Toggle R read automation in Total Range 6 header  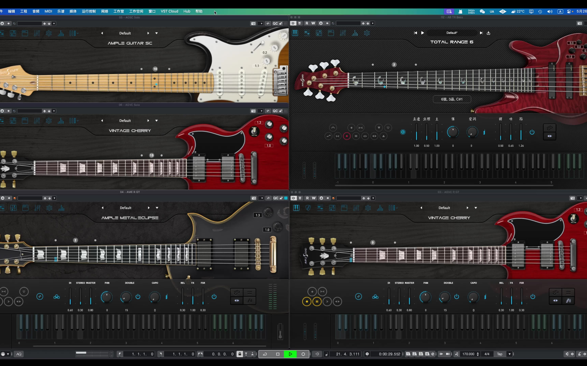point(307,23)
